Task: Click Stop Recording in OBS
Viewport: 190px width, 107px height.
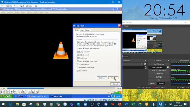Action: tap(157, 67)
